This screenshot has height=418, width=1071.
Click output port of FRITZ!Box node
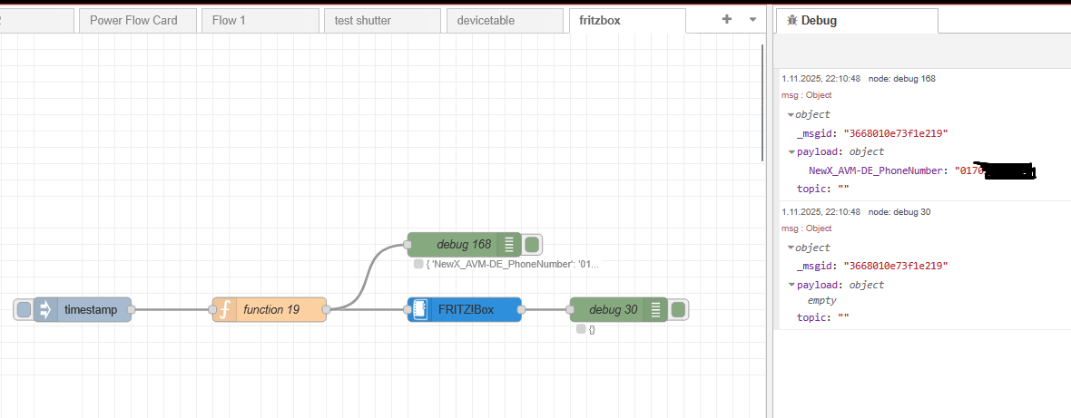pyautogui.click(x=521, y=309)
